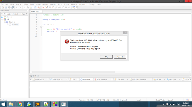
Task: Collapse the Sources folder node
Action: point(5,22)
